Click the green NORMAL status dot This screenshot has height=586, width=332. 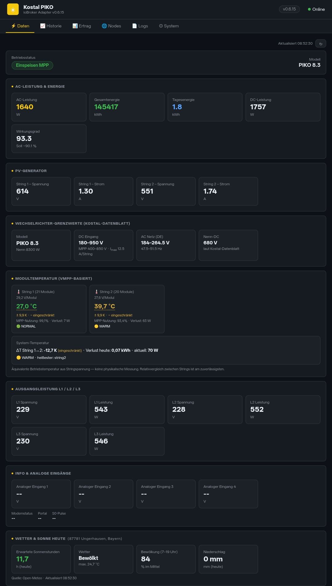(18, 326)
